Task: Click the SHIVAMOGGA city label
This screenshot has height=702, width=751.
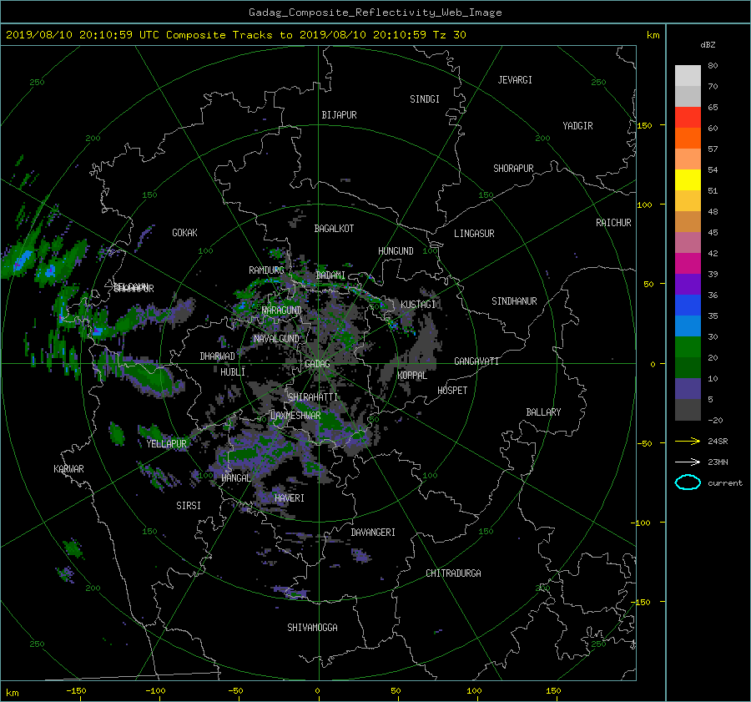Action: coord(312,628)
